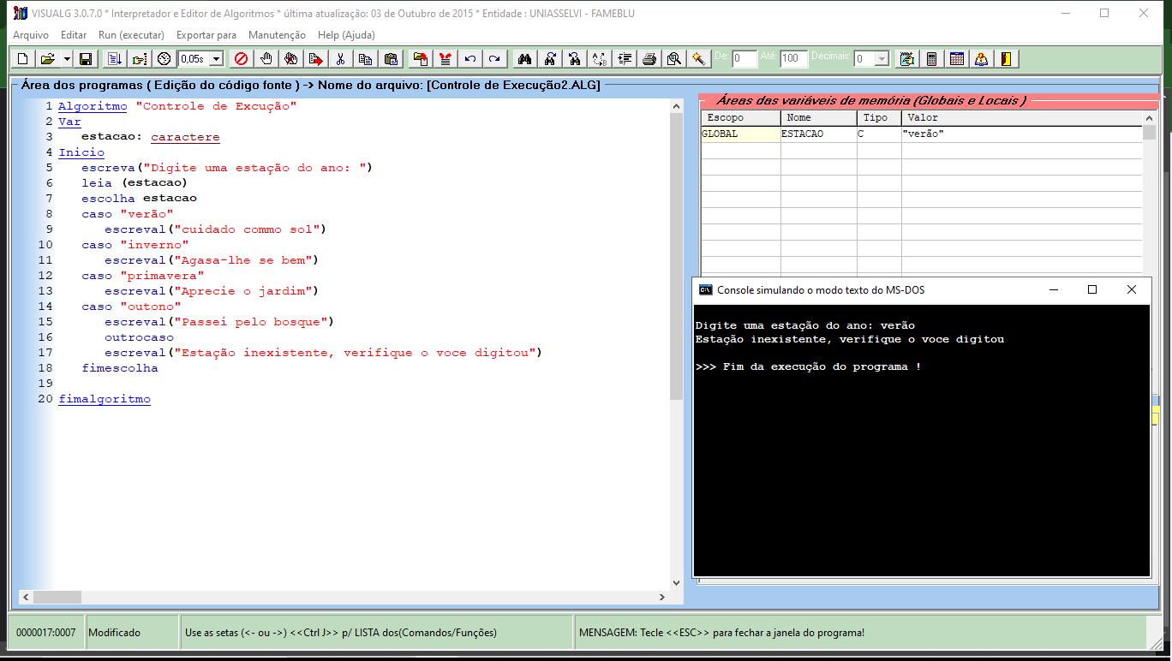Image resolution: width=1172 pixels, height=661 pixels.
Task: Click the magic wand icon
Action: click(699, 59)
